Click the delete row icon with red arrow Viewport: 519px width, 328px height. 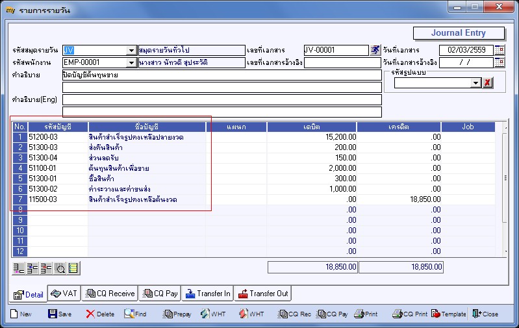46,268
